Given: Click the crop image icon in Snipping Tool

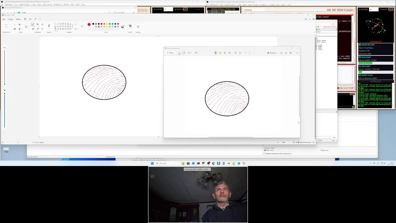Looking at the screenshot, I should [x=235, y=53].
